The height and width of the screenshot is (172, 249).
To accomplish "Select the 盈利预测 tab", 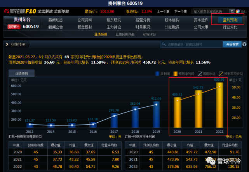I will point(230,20).
